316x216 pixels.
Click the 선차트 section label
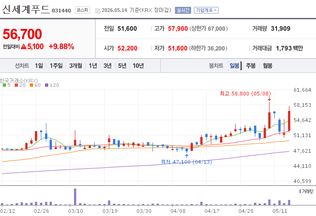(22, 66)
